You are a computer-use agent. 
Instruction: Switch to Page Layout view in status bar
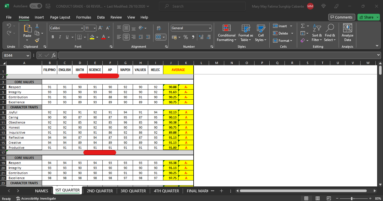[x=318, y=198]
